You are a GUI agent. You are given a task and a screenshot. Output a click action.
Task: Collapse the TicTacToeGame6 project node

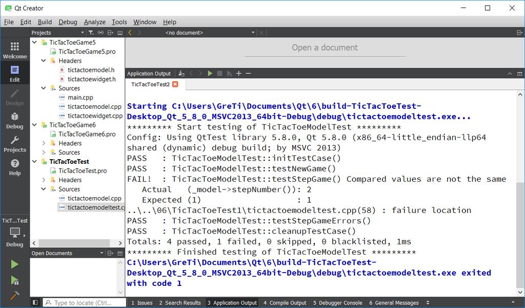[34, 125]
